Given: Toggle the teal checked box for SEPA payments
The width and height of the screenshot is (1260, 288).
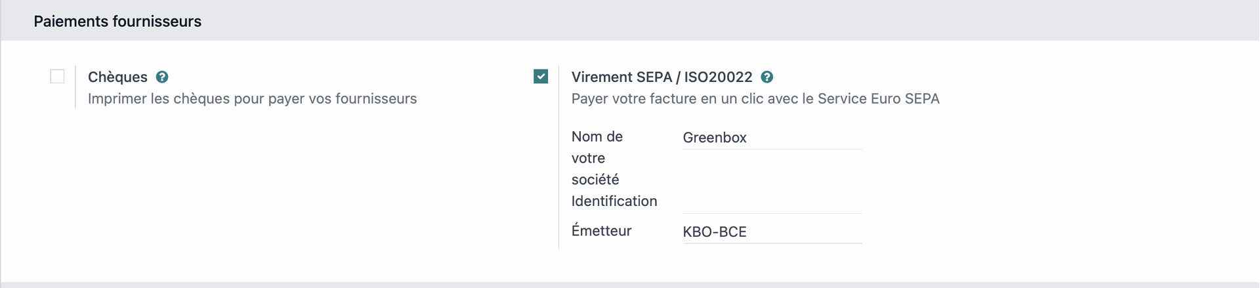Looking at the screenshot, I should (x=541, y=77).
